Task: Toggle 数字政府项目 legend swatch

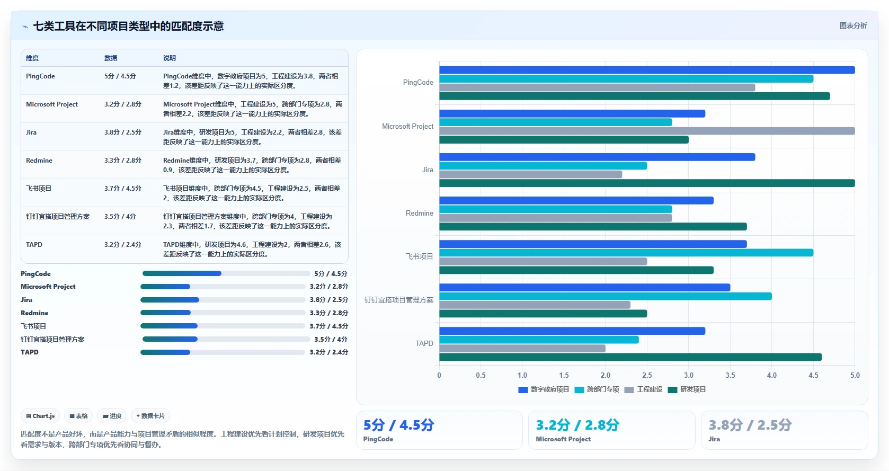Action: (x=523, y=389)
